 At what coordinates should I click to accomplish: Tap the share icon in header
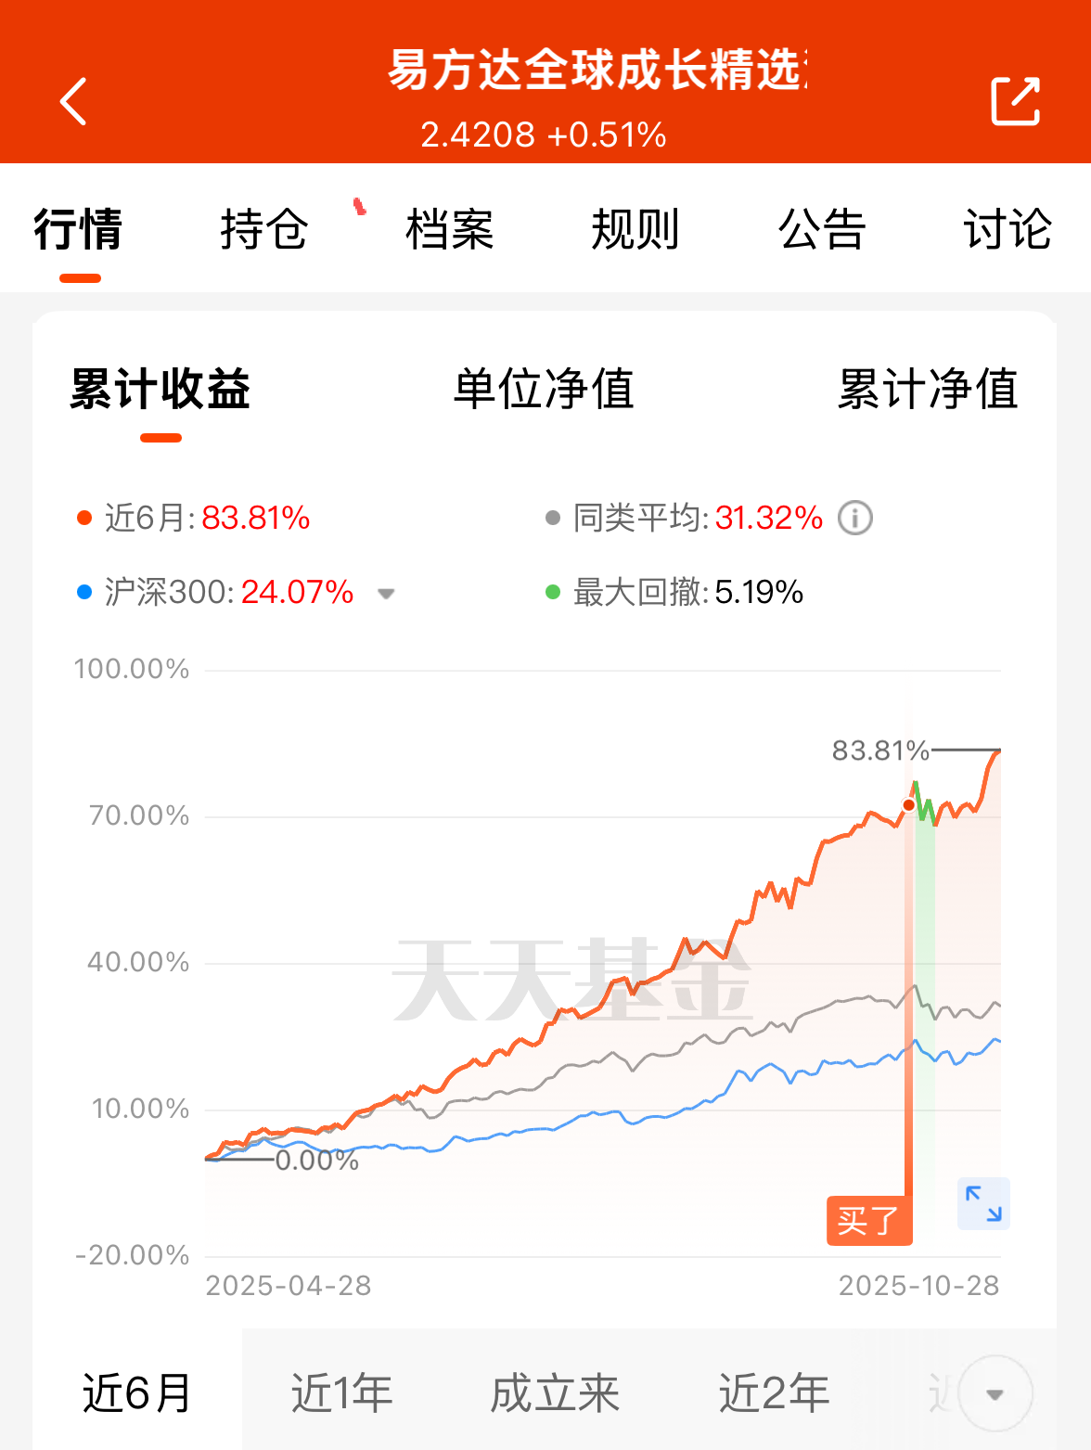[x=1016, y=101]
